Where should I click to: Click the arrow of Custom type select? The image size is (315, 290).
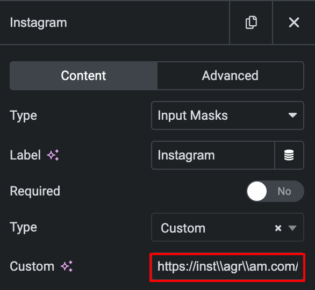tap(292, 228)
